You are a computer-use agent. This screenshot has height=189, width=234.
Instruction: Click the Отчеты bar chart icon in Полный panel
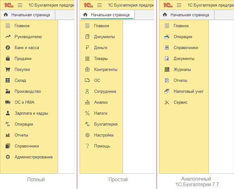click(x=8, y=135)
